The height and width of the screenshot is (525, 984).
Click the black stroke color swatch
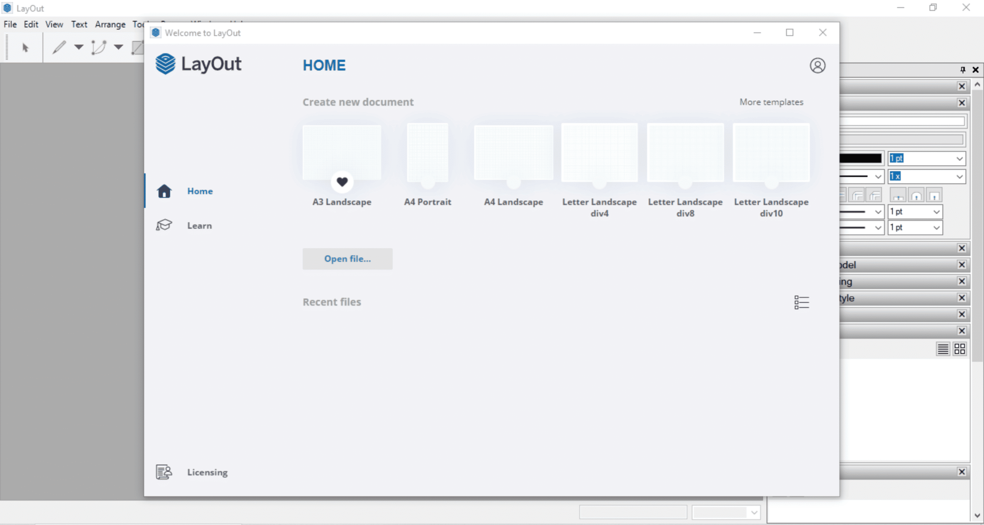click(x=860, y=158)
